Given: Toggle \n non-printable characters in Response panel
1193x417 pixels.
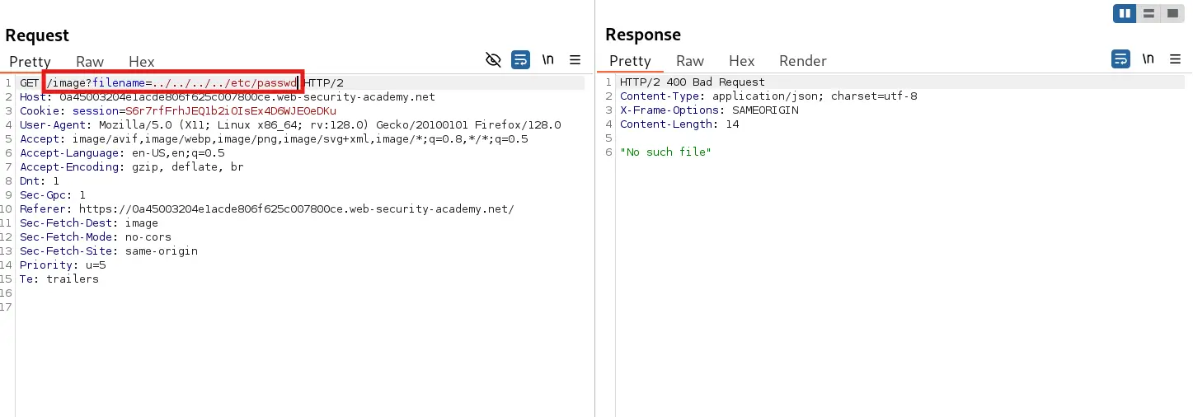Looking at the screenshot, I should click(x=1148, y=59).
